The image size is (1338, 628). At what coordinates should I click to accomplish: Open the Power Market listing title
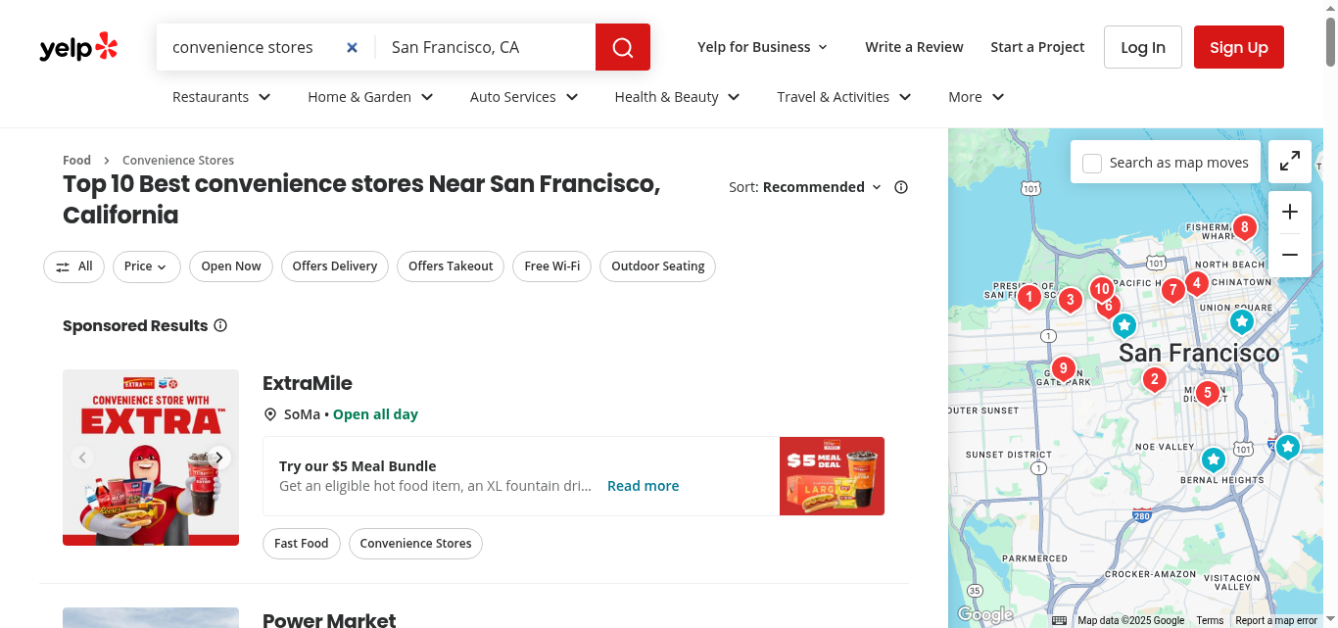coord(329,619)
